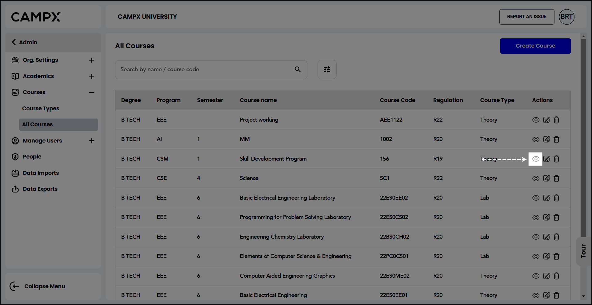Edit the Project working course
The image size is (592, 305).
point(546,120)
